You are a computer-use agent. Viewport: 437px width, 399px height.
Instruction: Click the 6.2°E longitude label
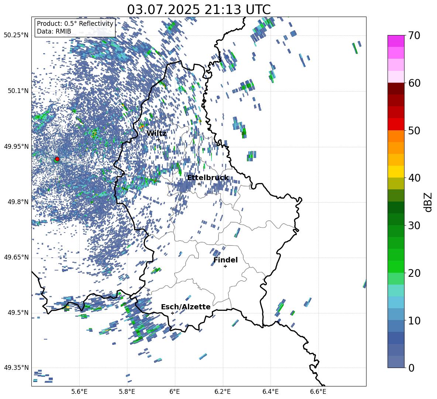click(223, 392)
